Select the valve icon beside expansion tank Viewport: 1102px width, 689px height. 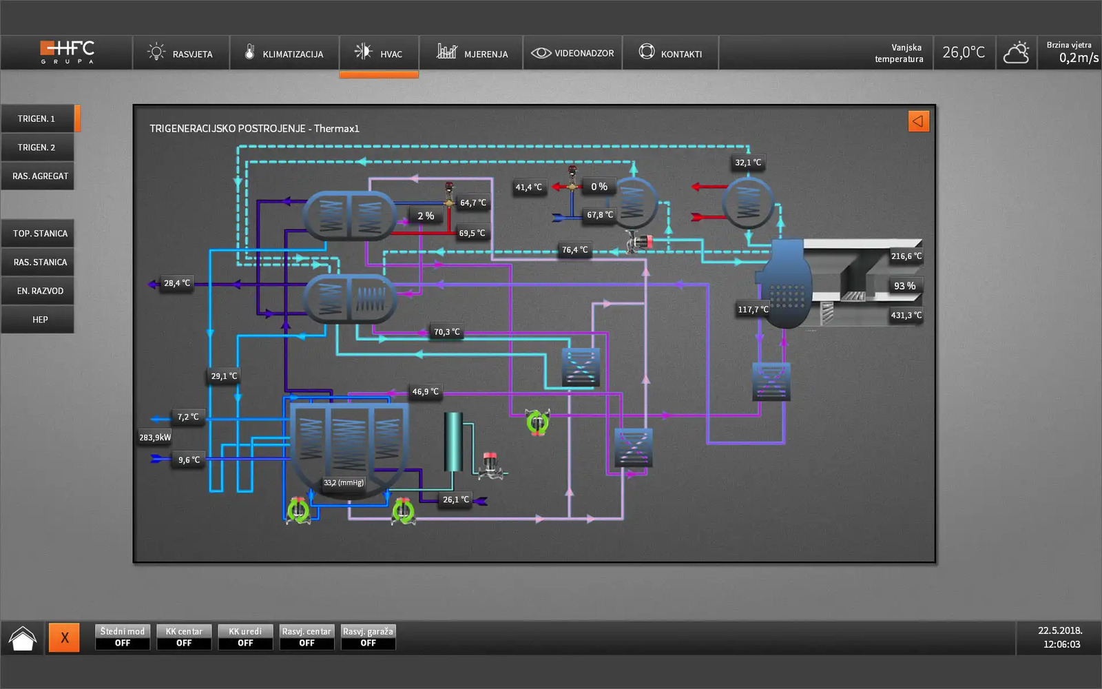pos(490,466)
